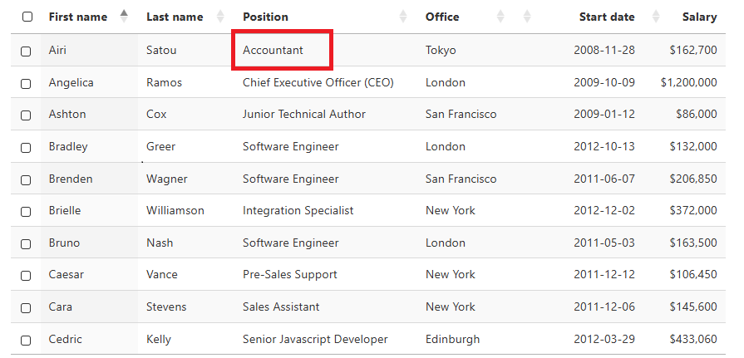This screenshot has width=744, height=358.
Task: Check the box next to Brielle Williamson
Action: point(27,211)
